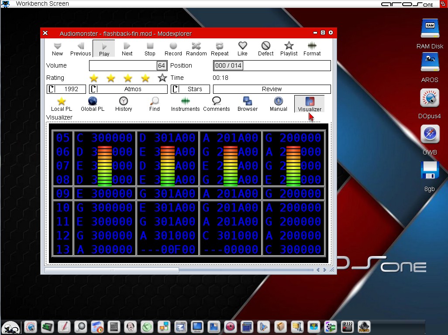Start the Record function
Screen dimensions: 448x335
pyautogui.click(x=173, y=48)
